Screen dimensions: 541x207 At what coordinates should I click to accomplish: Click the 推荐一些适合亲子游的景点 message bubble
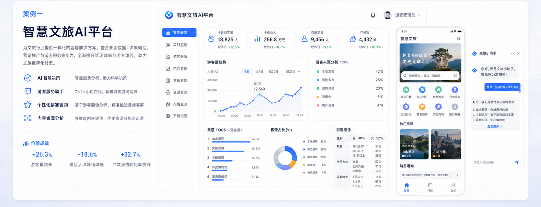coord(502,87)
